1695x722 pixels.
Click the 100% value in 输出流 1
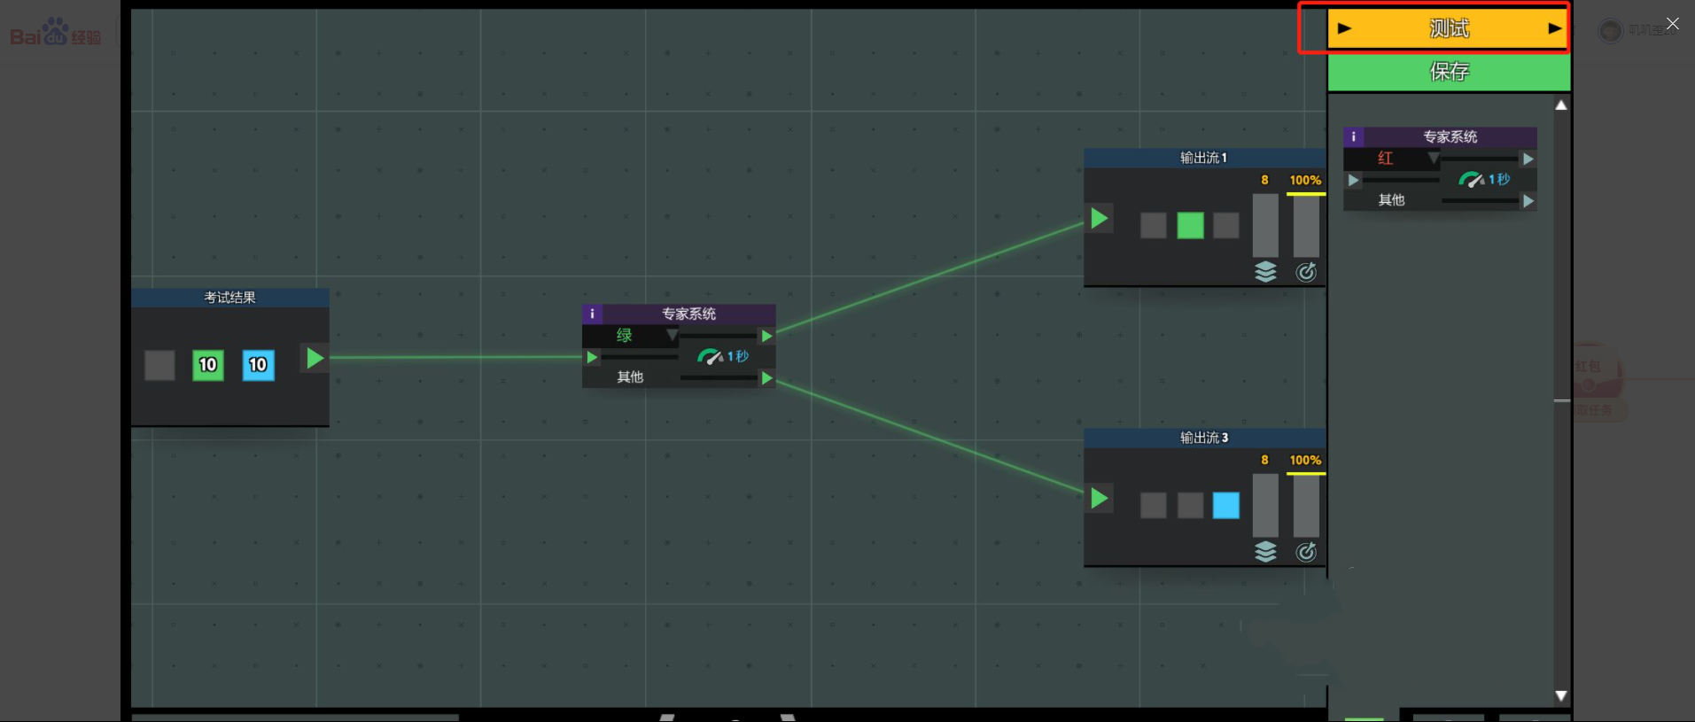click(1305, 180)
